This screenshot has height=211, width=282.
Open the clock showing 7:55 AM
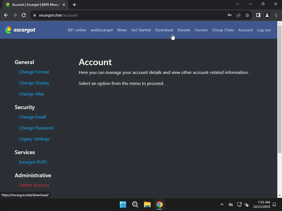pyautogui.click(x=262, y=204)
